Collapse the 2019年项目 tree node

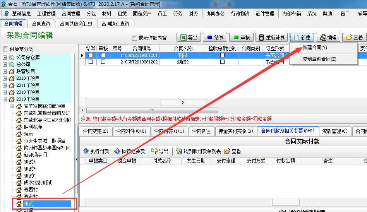pos(5,99)
